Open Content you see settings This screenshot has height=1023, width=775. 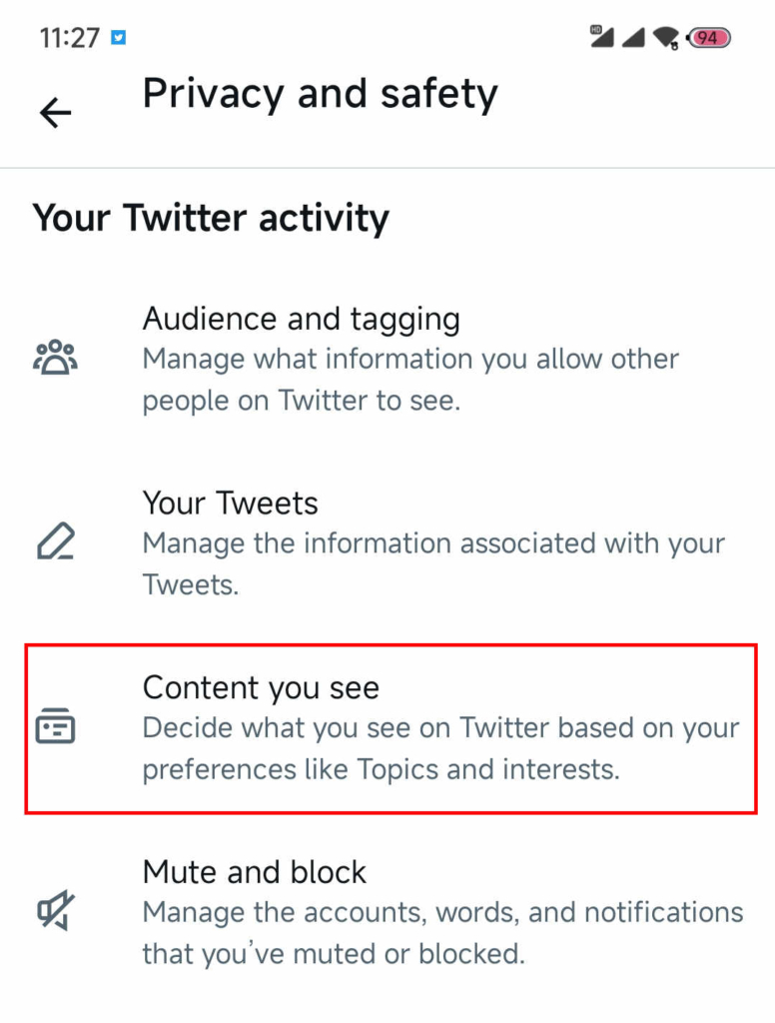(262, 687)
